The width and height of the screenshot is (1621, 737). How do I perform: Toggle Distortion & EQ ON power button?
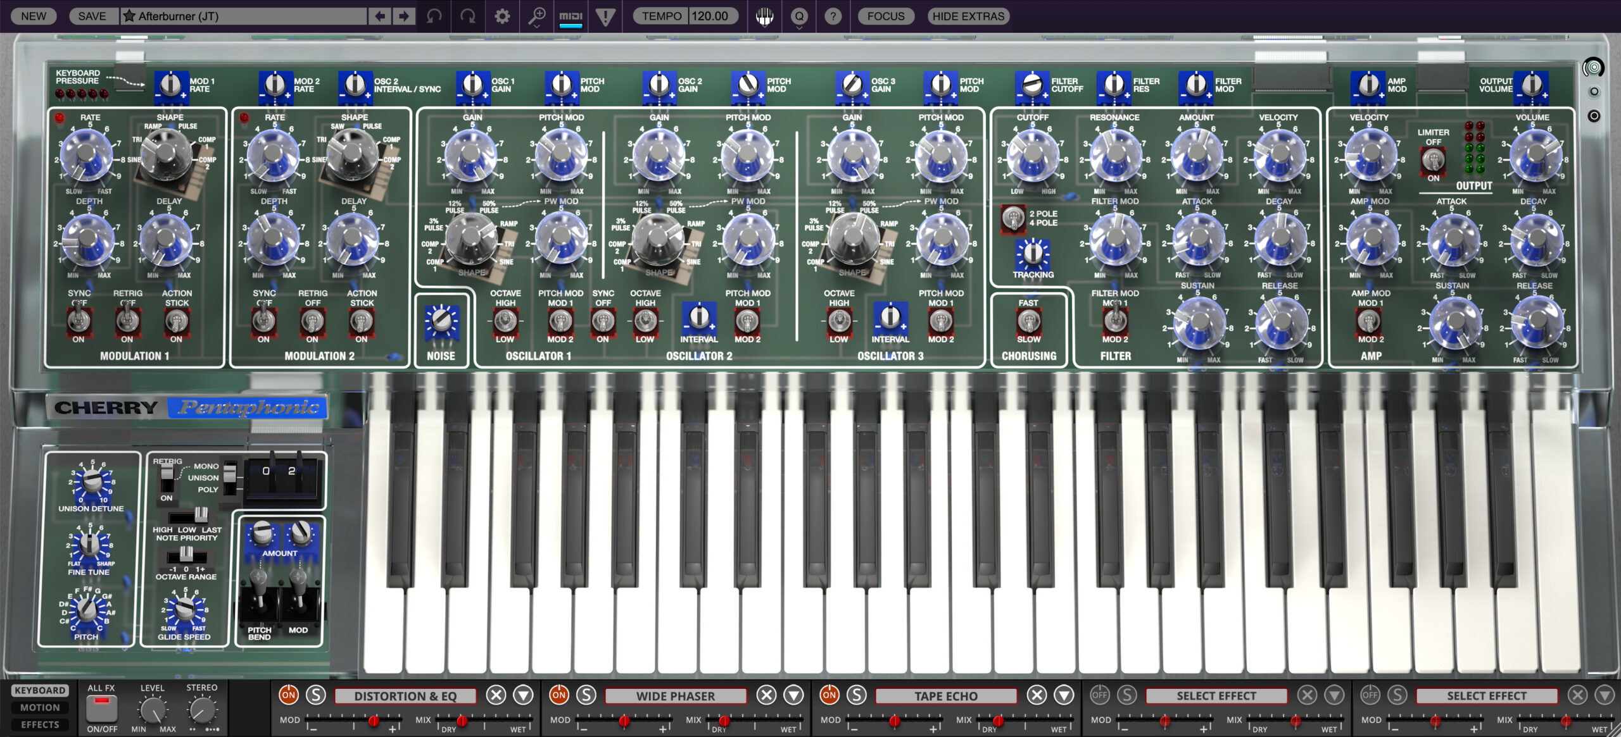coord(288,695)
